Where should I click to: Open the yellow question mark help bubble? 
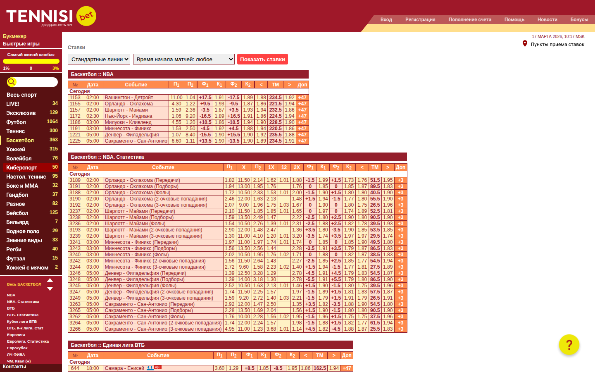pyautogui.click(x=569, y=345)
